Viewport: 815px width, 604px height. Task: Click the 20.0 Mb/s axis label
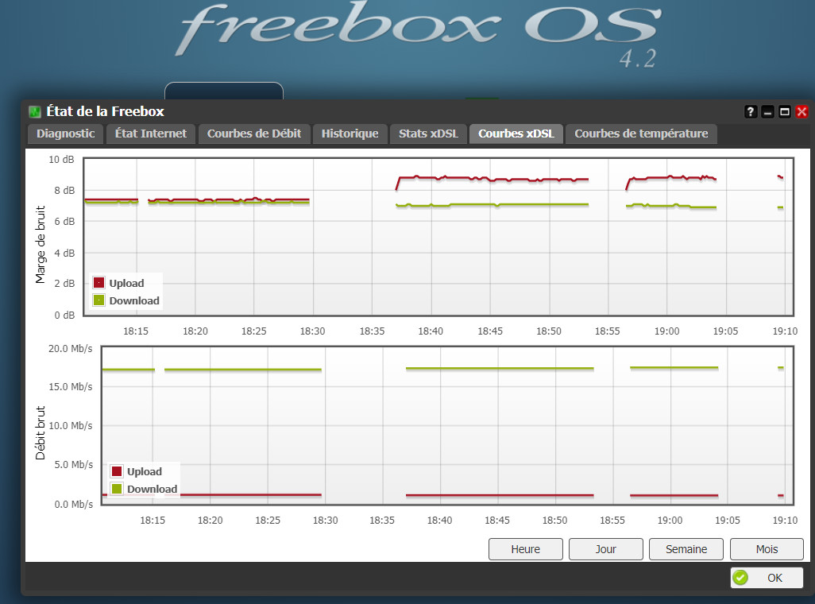click(70, 349)
